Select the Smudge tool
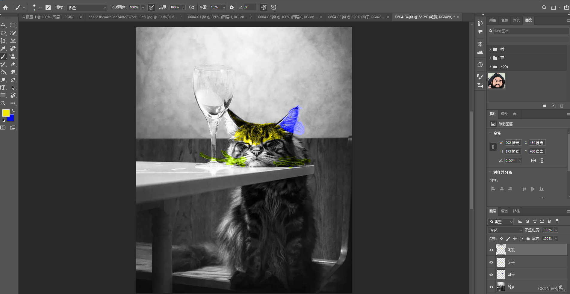This screenshot has width=570, height=294. (x=13, y=72)
